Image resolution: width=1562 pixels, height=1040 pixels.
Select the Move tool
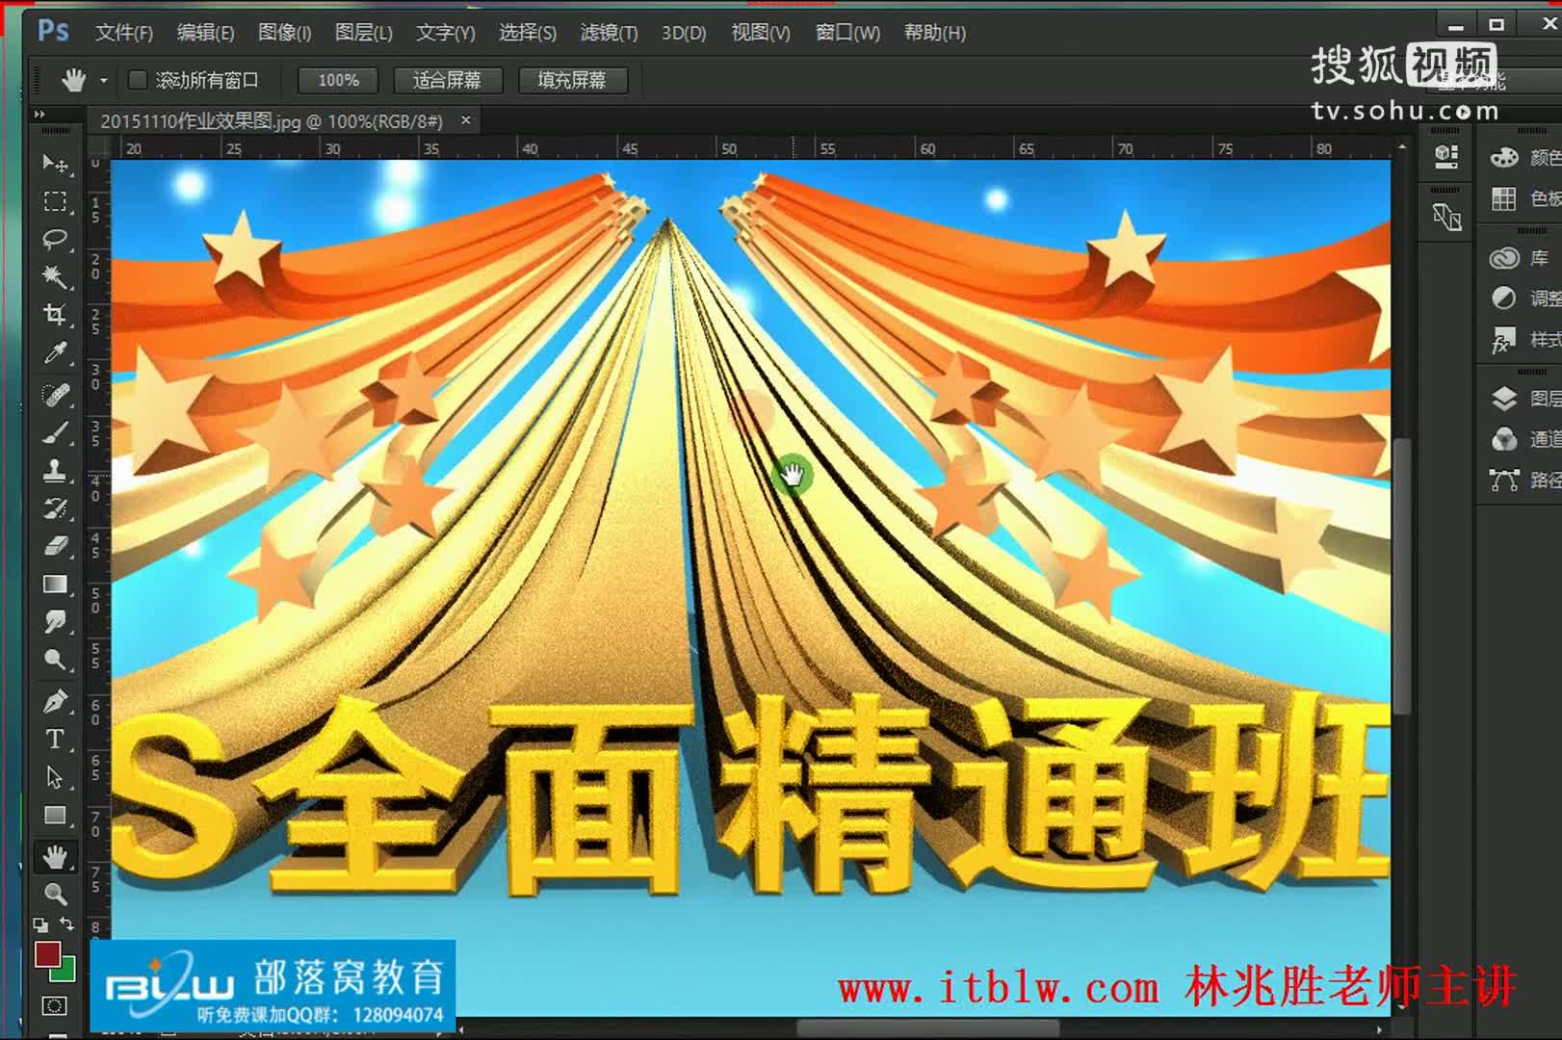(55, 164)
